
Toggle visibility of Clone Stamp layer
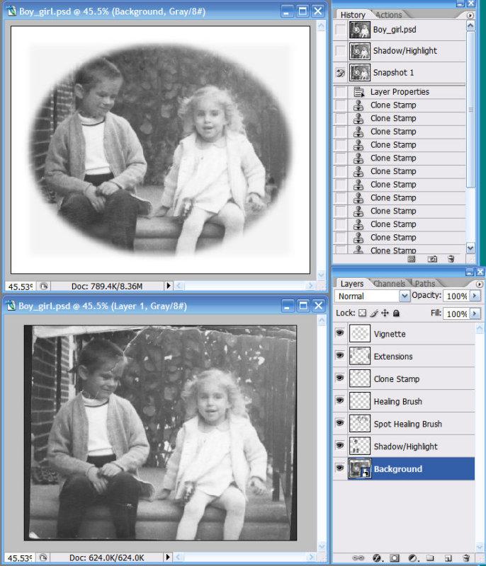pyautogui.click(x=339, y=378)
